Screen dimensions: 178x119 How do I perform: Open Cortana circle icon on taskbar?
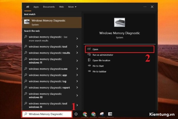(76, 114)
